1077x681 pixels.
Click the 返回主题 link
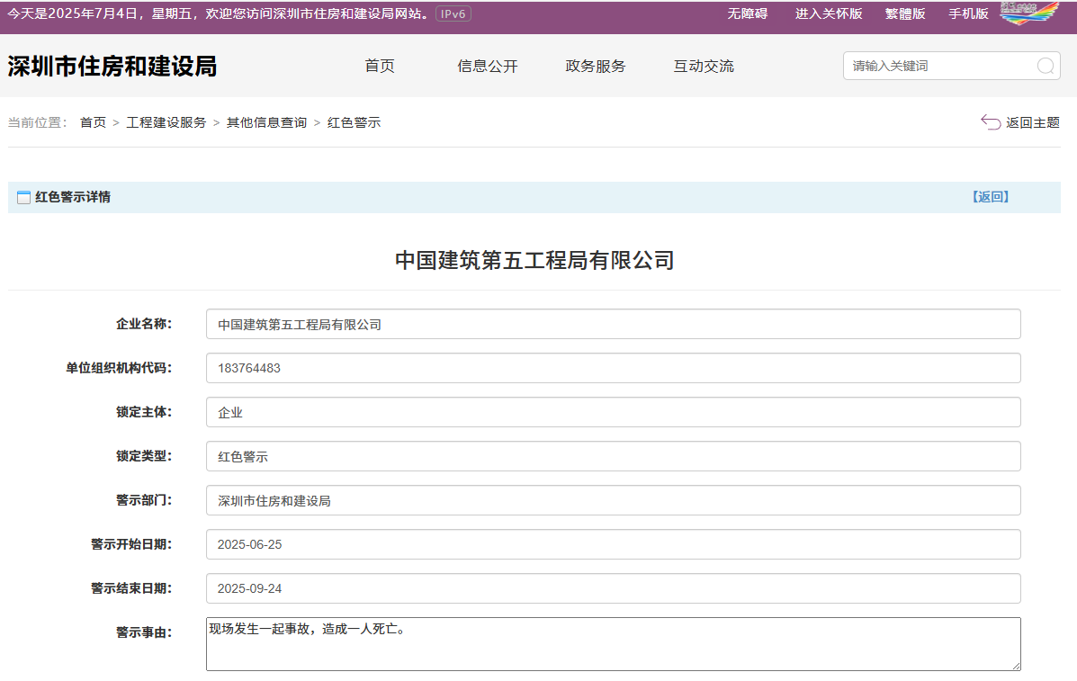(x=1032, y=122)
